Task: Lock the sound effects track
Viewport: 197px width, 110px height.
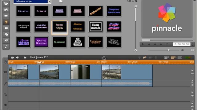Action: (192, 103)
